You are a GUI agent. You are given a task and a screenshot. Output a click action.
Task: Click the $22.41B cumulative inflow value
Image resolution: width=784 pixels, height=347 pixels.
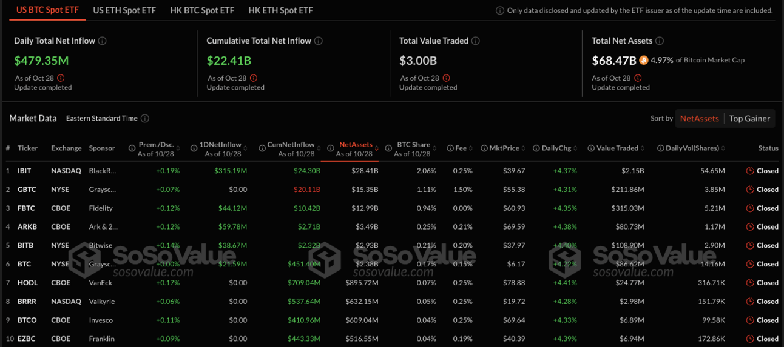pyautogui.click(x=229, y=61)
